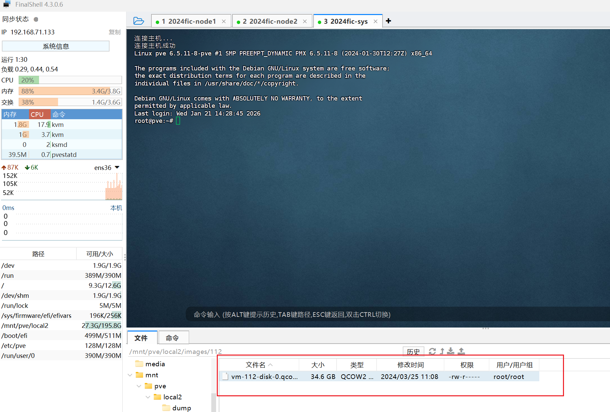This screenshot has height=412, width=610.
Task: Open the connection manager folder icon
Action: tap(138, 21)
